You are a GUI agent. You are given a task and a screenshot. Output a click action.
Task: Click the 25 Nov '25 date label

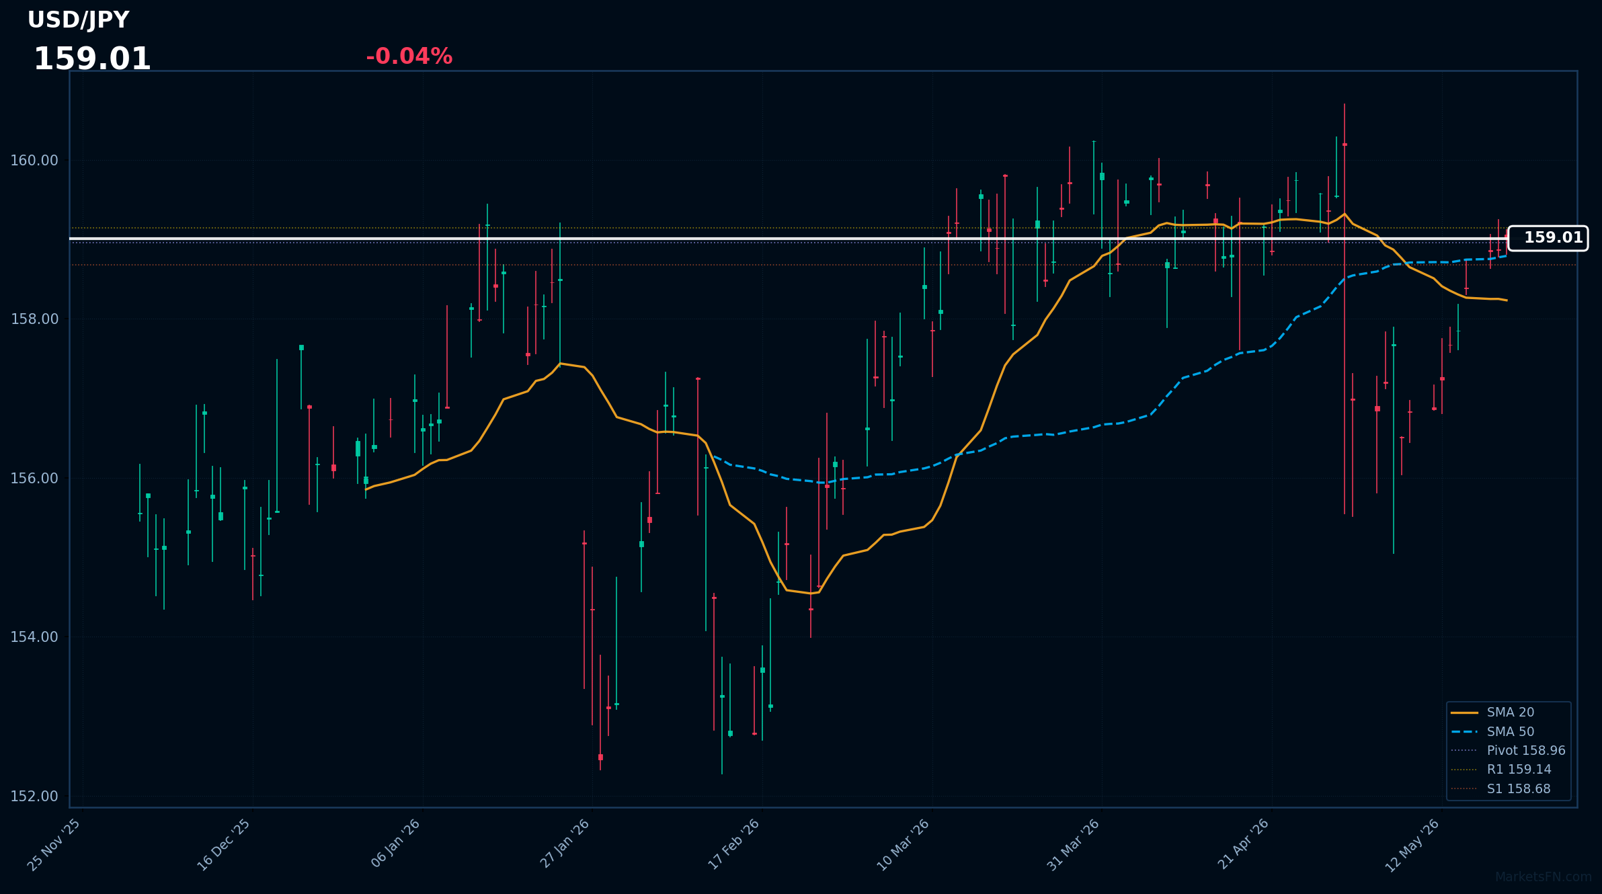click(54, 845)
